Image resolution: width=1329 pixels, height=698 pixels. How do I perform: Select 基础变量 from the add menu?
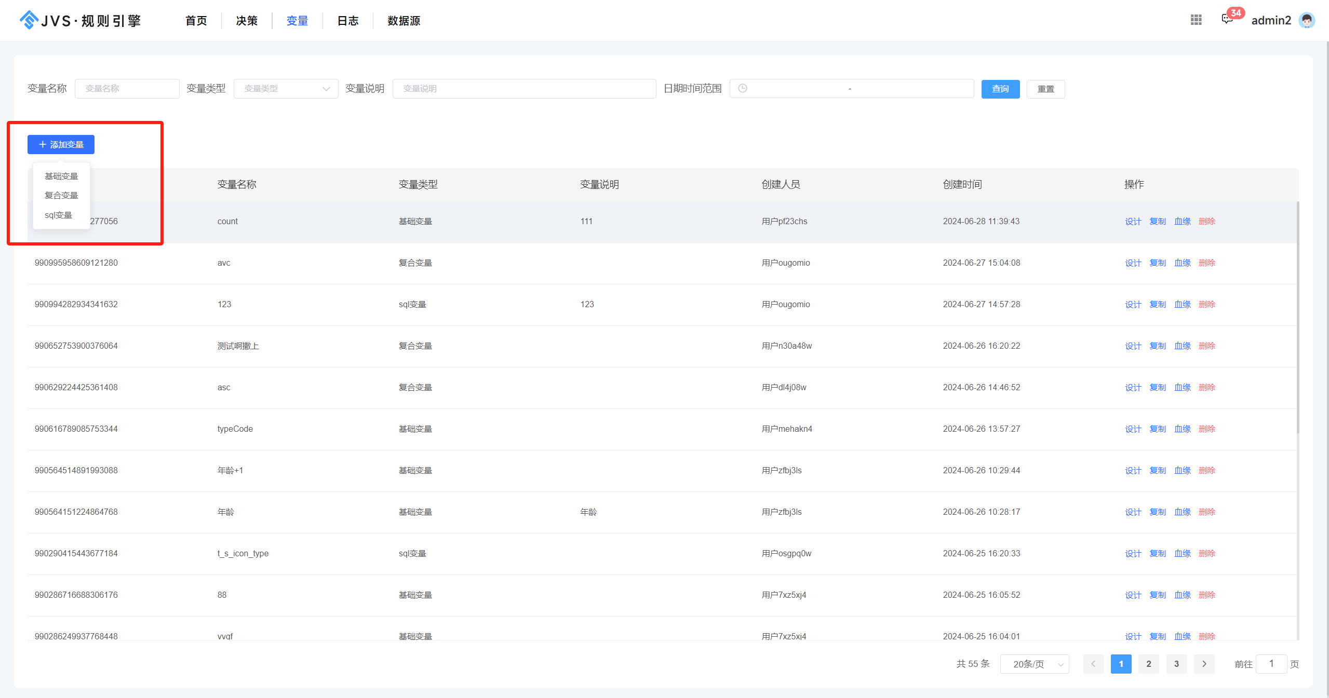(x=61, y=176)
